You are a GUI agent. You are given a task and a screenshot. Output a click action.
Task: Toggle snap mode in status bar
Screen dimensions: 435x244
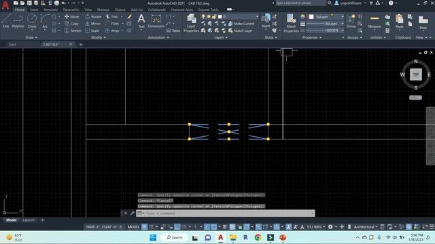[x=151, y=227]
